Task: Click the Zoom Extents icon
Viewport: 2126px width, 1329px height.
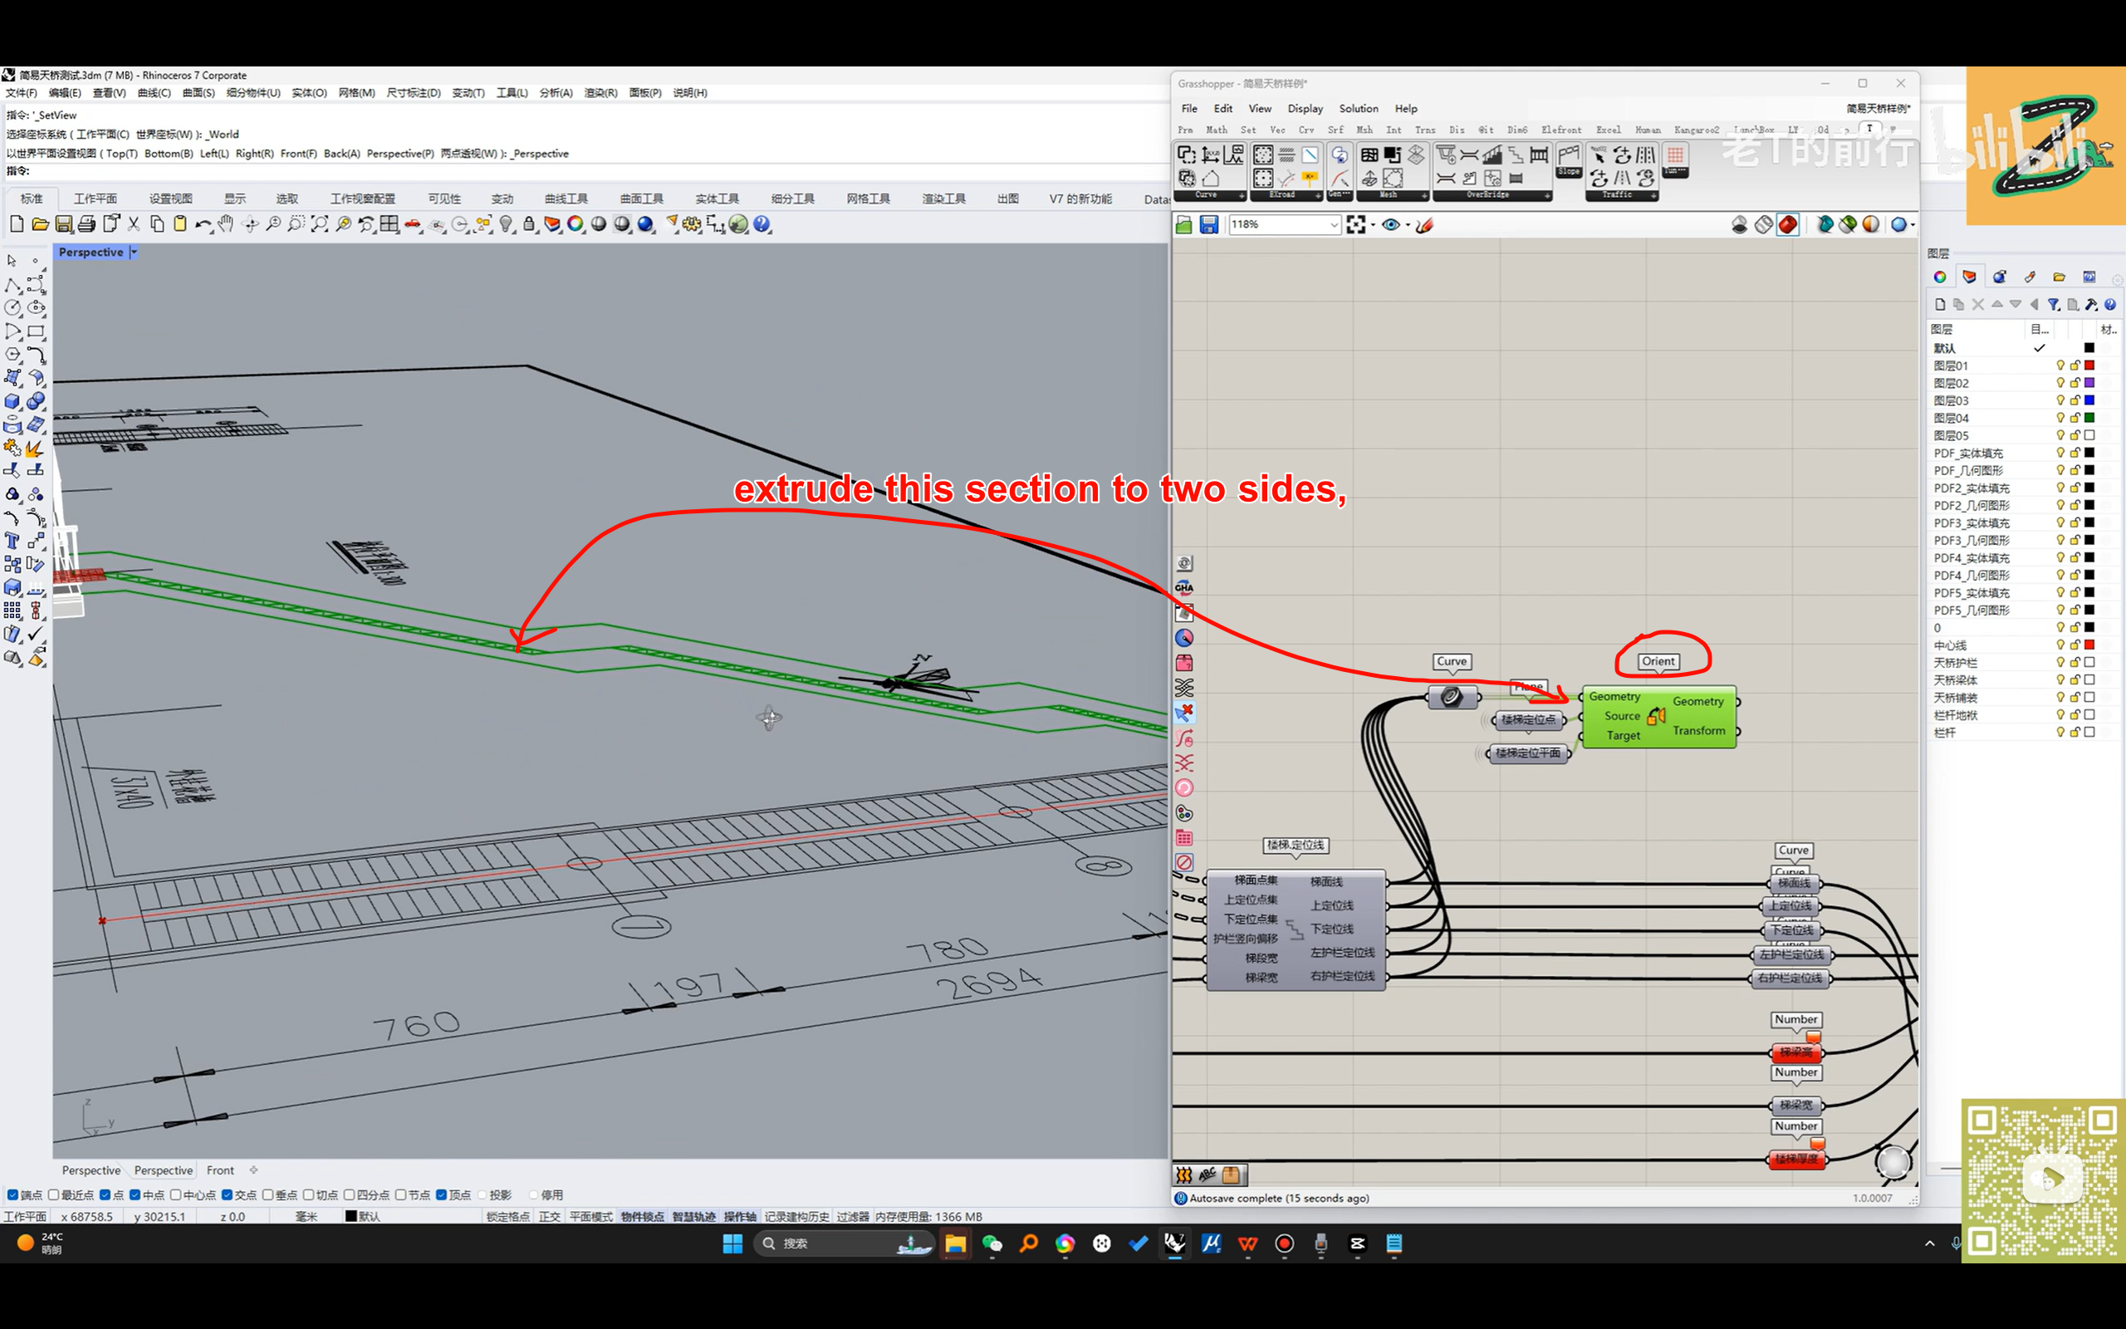Action: [x=319, y=224]
